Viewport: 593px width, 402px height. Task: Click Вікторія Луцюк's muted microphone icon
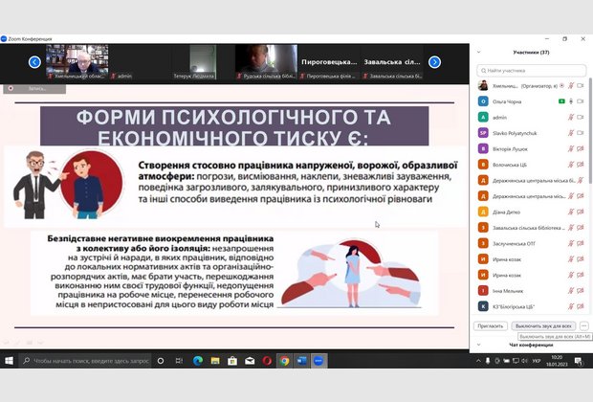[571, 148]
